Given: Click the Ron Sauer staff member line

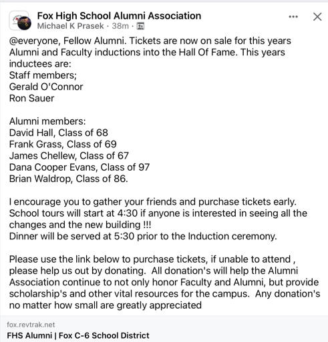Looking at the screenshot, I should [x=31, y=98].
